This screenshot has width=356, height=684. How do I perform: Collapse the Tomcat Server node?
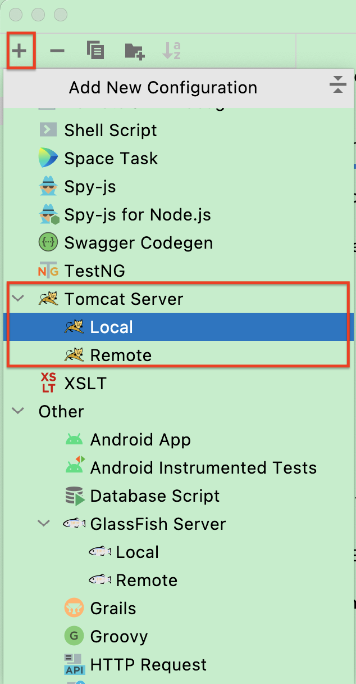(19, 298)
